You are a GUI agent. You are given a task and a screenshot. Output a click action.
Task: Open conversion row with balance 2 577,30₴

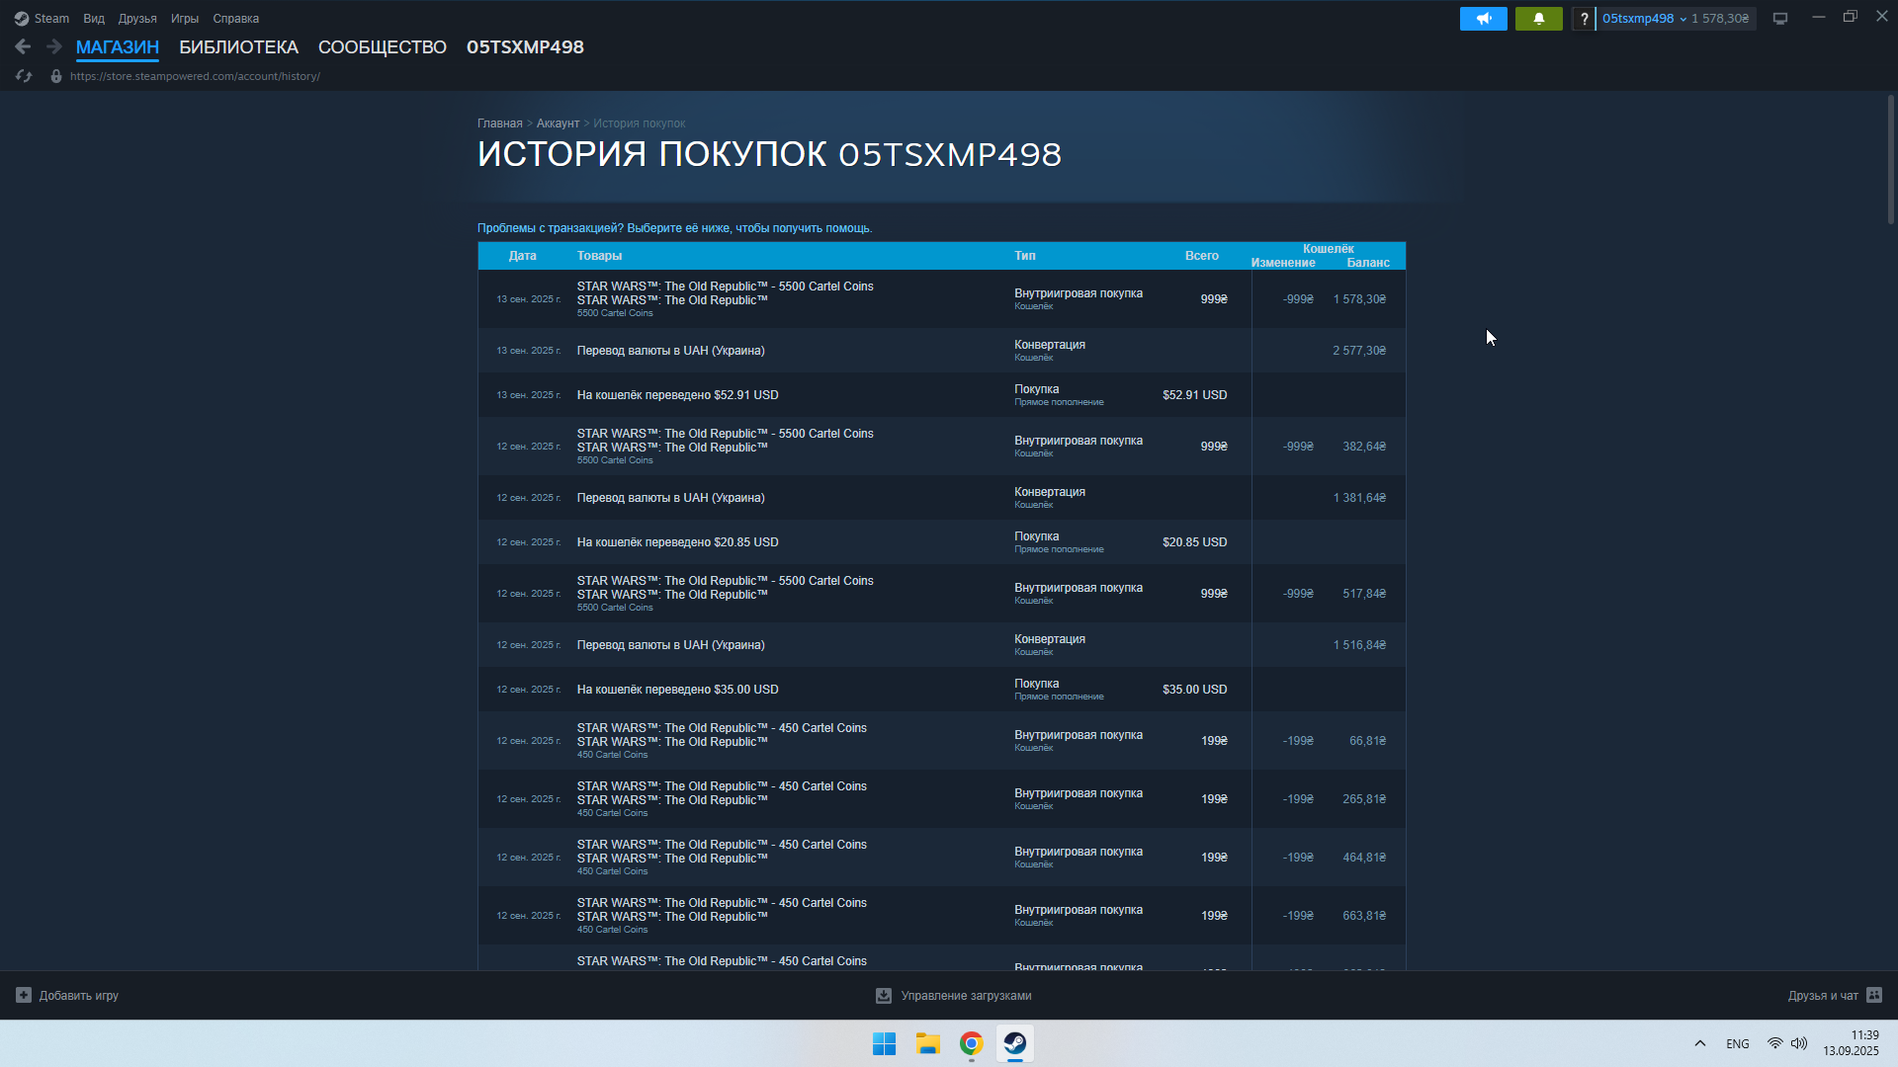[941, 351]
